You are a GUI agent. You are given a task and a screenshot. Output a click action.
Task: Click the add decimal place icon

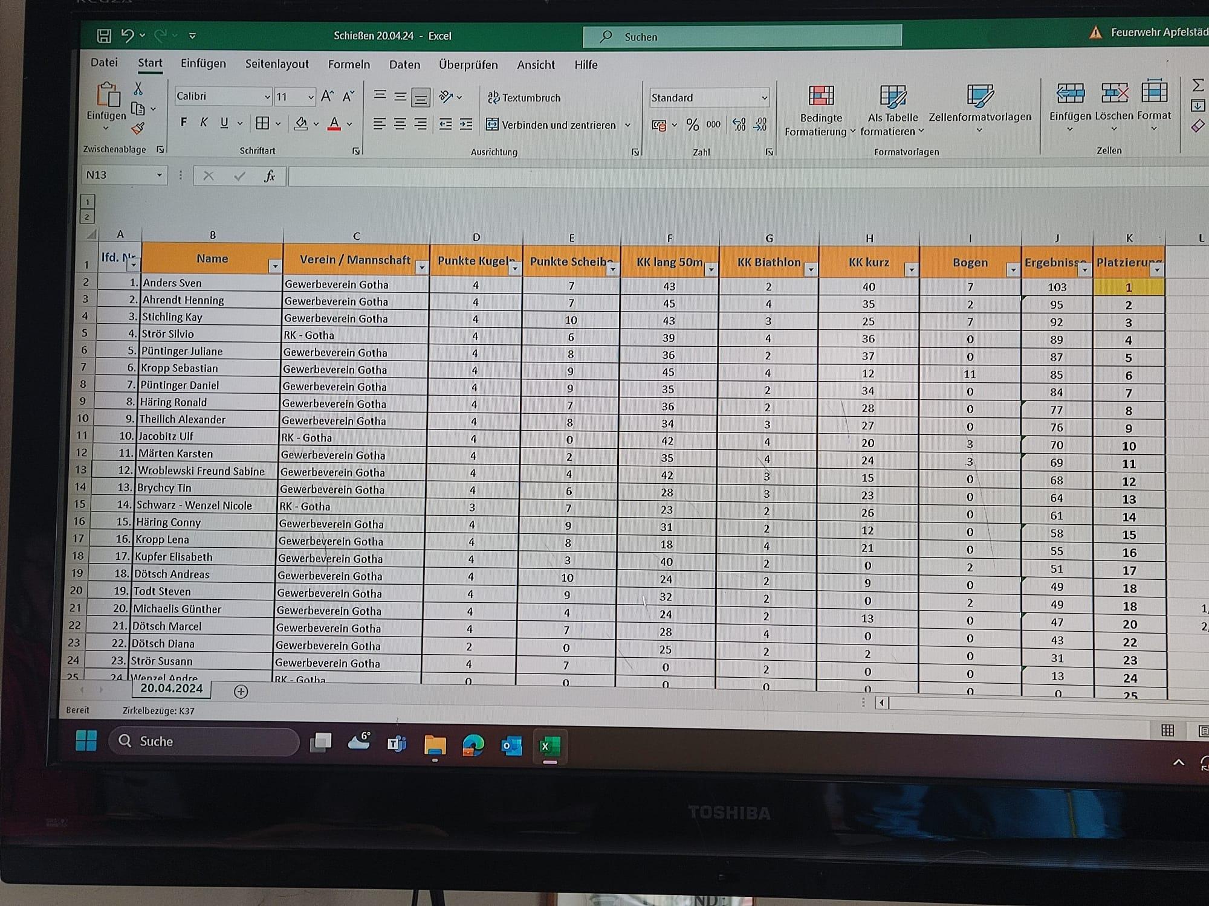[x=739, y=125]
